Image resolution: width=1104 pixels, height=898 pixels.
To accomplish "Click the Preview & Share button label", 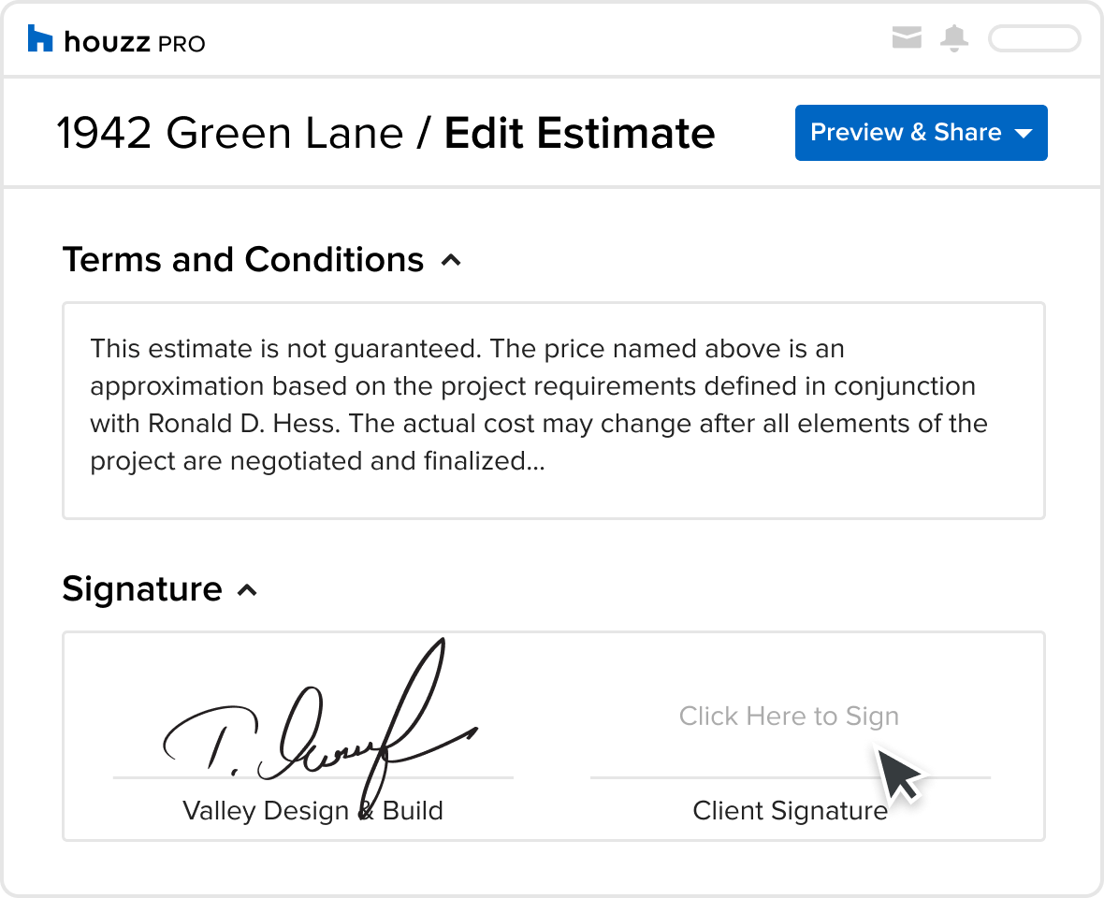I will 906,132.
